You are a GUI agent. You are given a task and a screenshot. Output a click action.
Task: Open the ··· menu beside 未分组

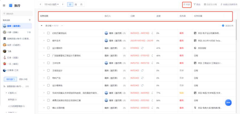tap(62, 26)
